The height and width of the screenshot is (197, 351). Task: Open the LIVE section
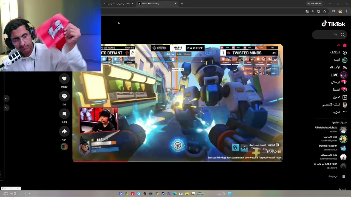pos(338,75)
